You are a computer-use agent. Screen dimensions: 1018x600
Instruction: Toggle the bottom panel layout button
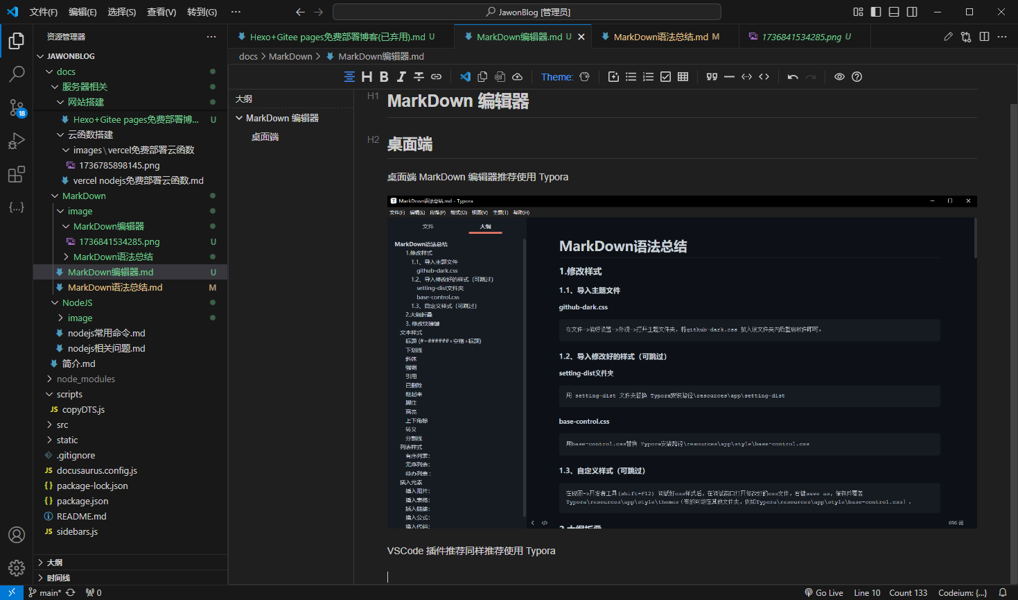tap(894, 12)
